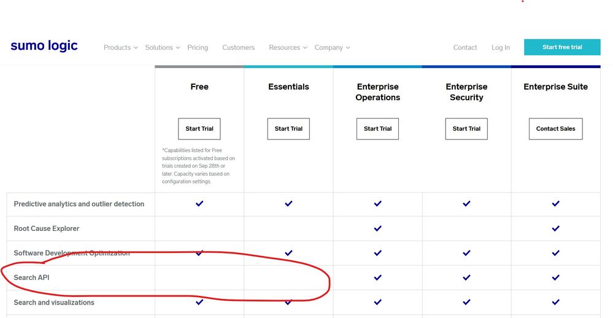This screenshot has height=318, width=613.
Task: Click Predictive analytics checkmark in Enterprise Operations column
Action: click(x=377, y=203)
